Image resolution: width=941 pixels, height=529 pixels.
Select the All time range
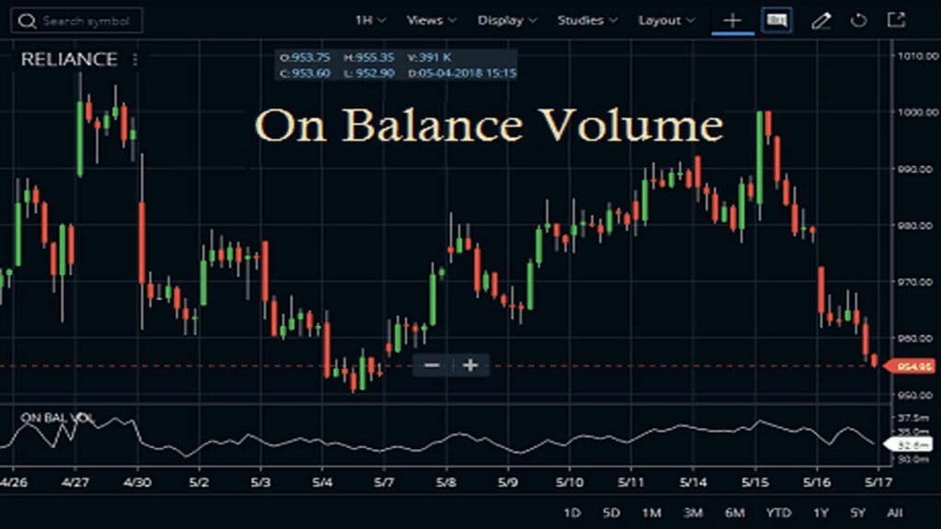[x=895, y=512]
